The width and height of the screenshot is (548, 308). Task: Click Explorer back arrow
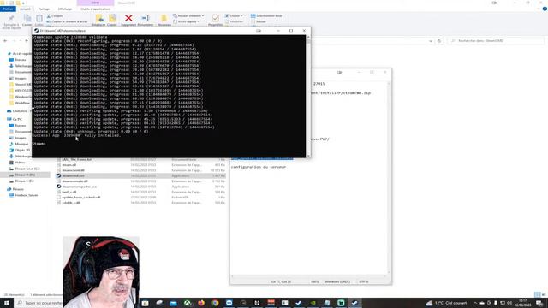point(5,41)
